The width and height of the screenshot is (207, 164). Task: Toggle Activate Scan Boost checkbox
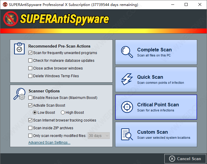(x=30, y=105)
